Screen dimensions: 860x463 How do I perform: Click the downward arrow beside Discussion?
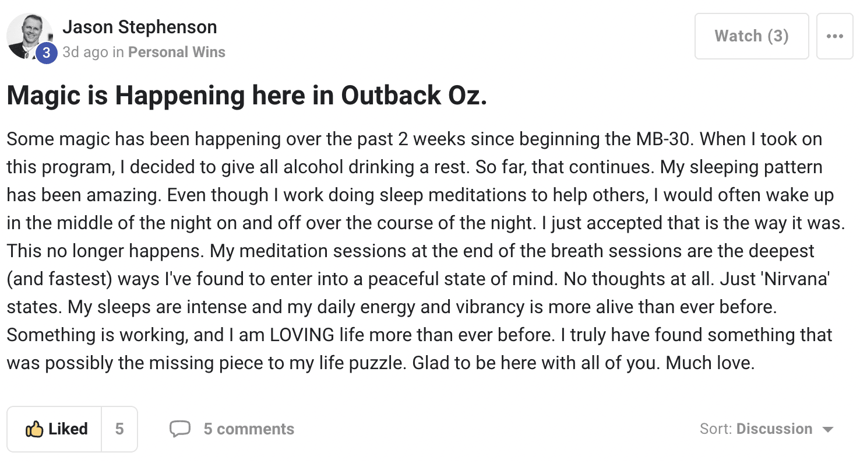[x=827, y=430]
